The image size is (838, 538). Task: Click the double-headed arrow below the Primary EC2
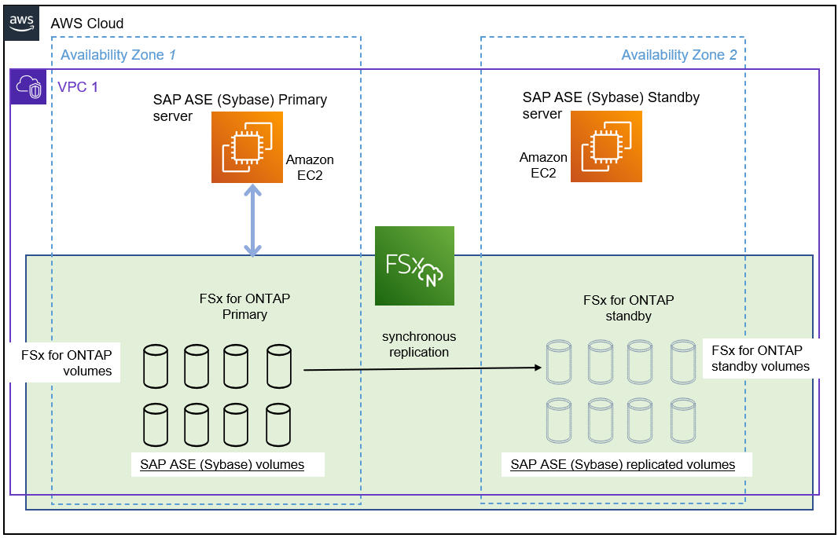252,219
